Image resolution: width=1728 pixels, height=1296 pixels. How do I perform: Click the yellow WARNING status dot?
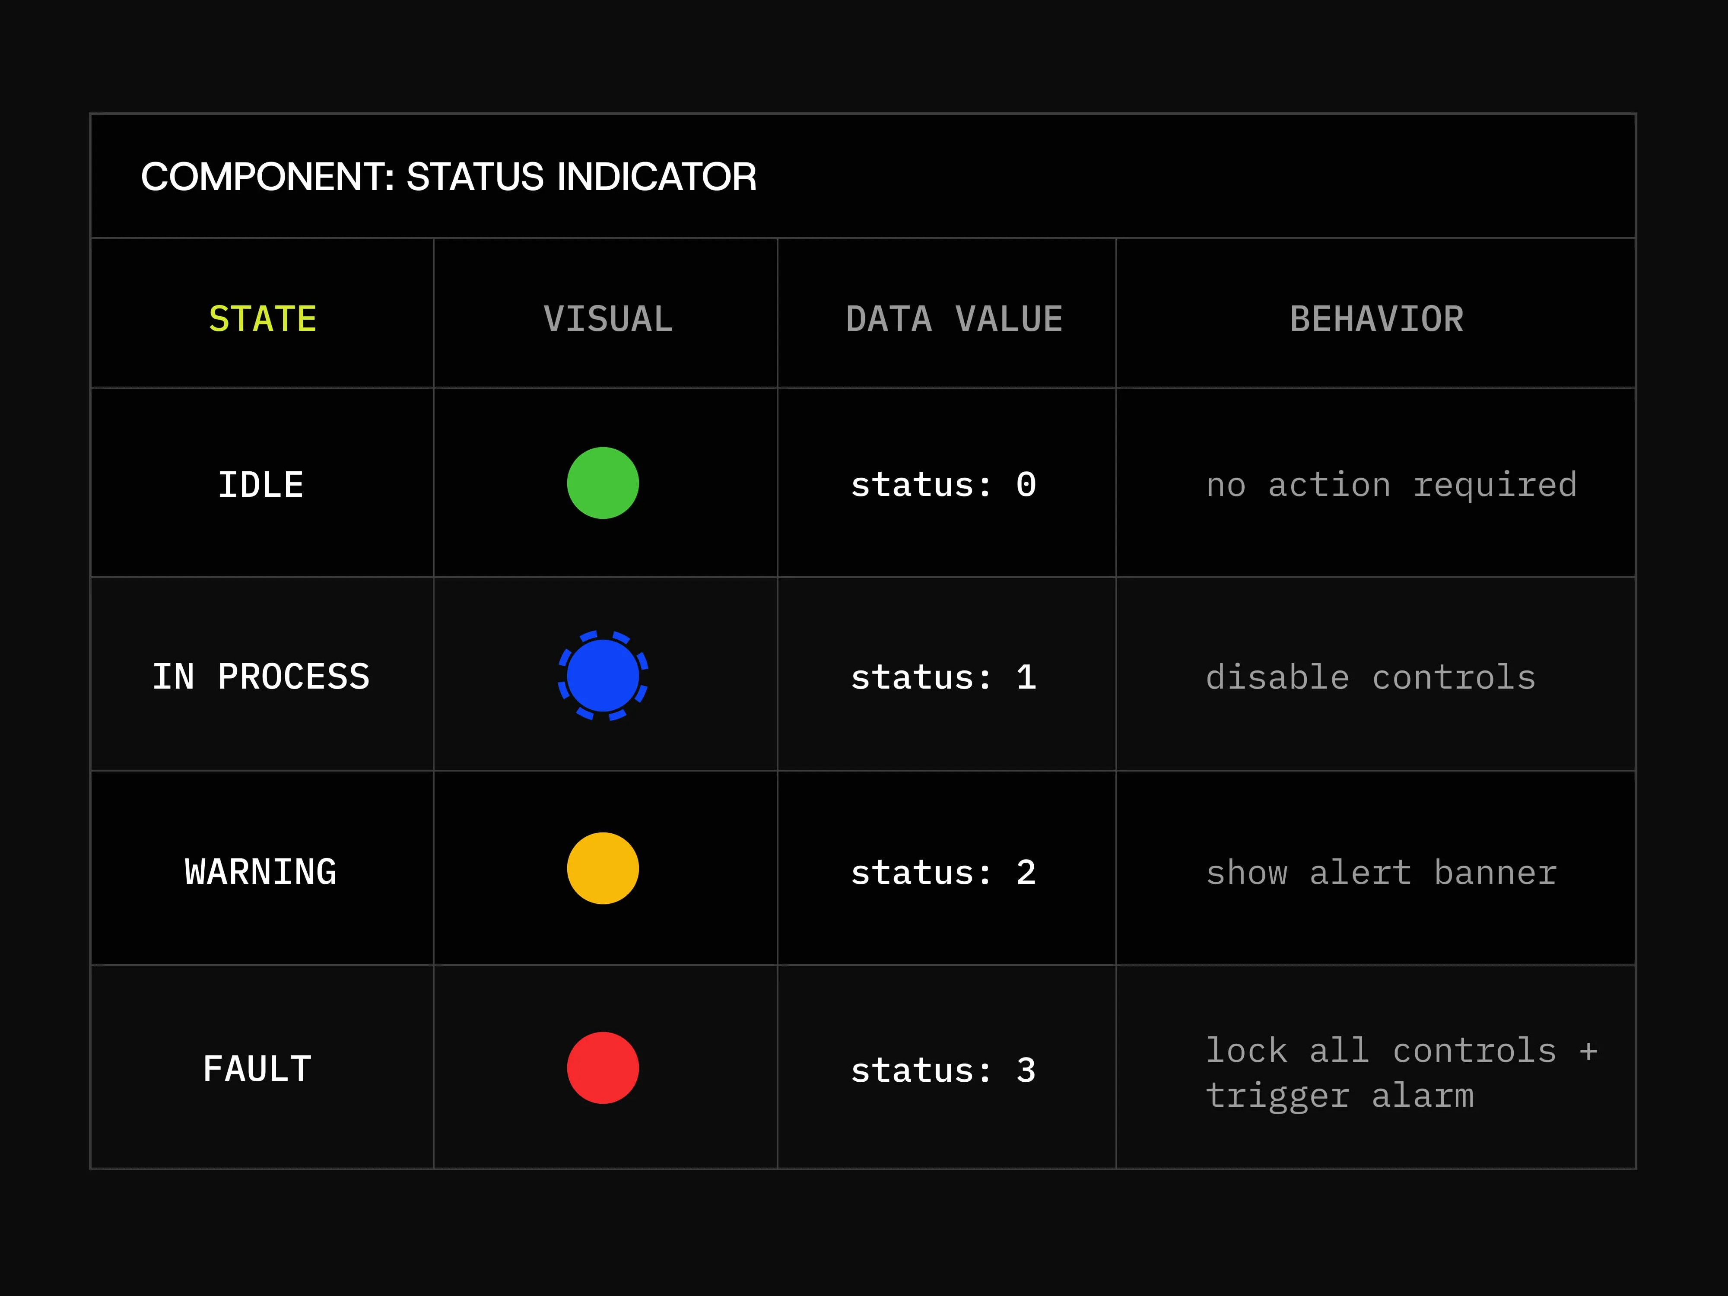(602, 868)
